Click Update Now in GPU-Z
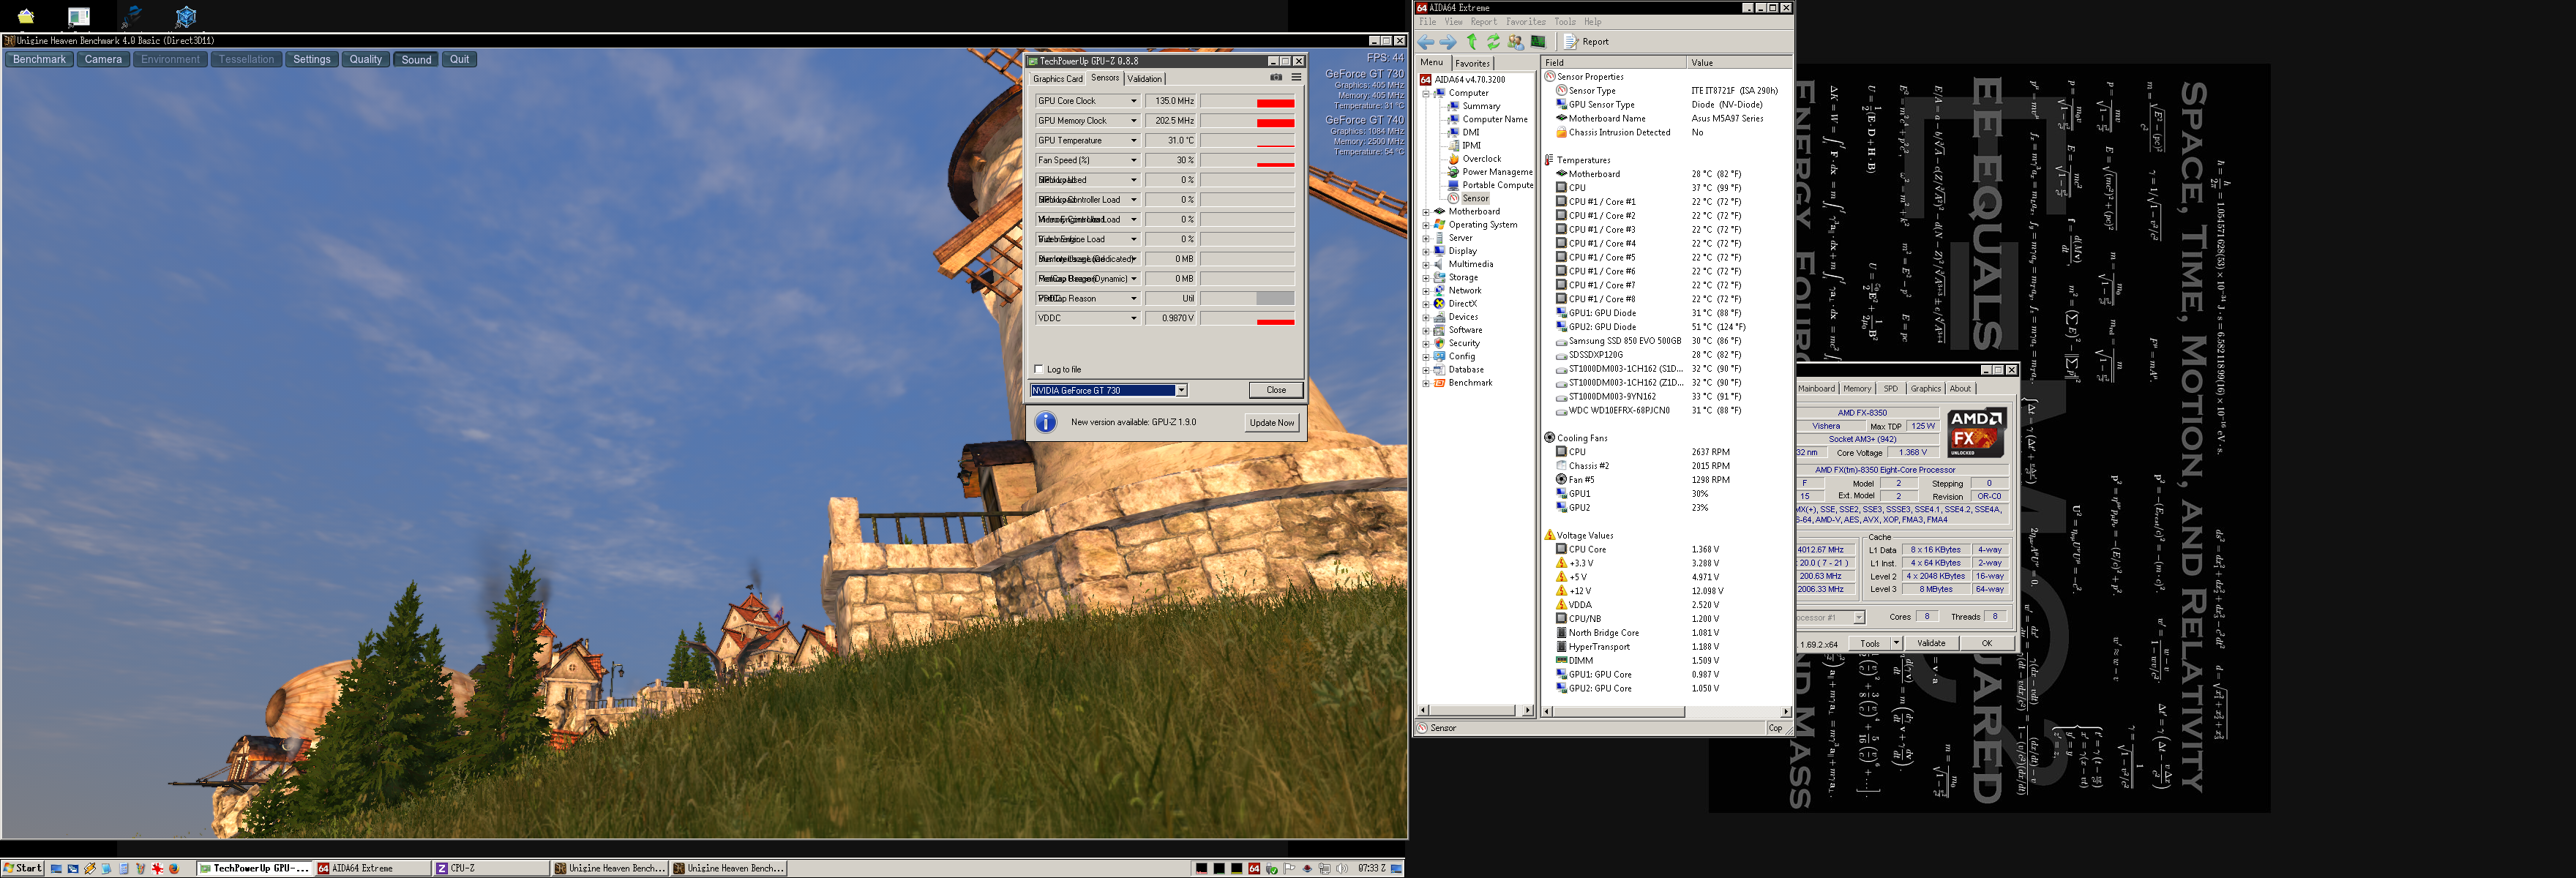Image resolution: width=2576 pixels, height=878 pixels. [1271, 423]
